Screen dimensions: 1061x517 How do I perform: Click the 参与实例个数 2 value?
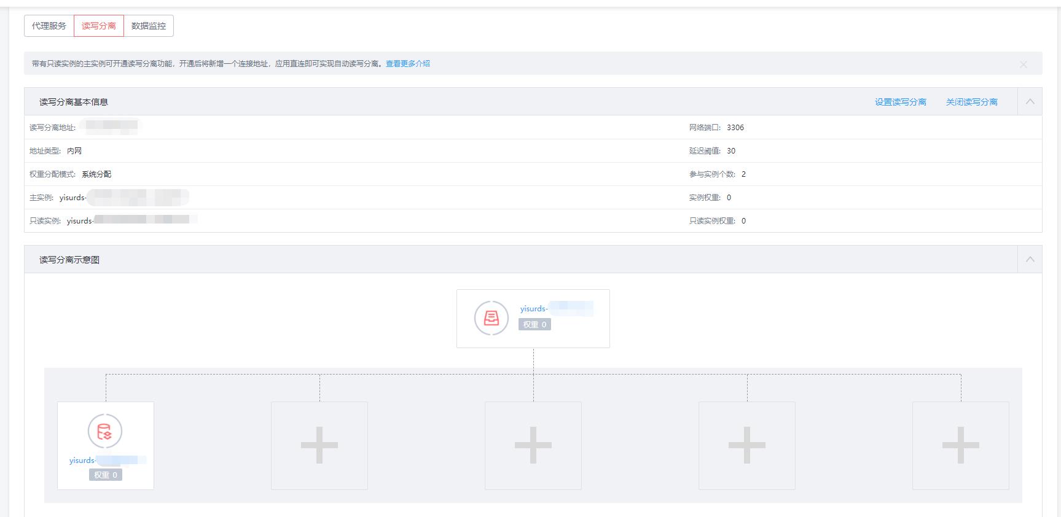[x=743, y=174]
